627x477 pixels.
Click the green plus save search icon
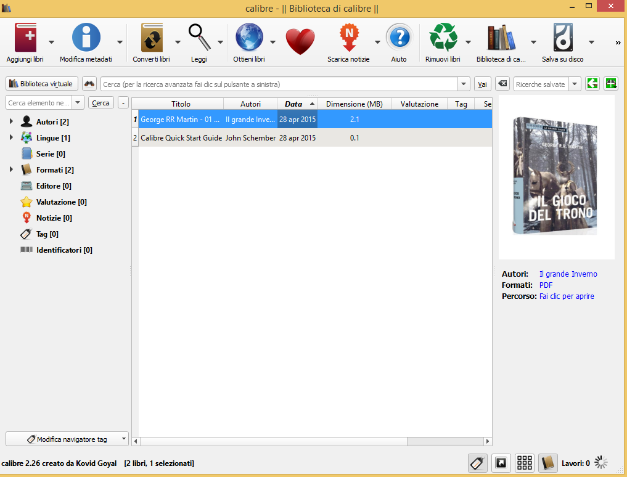611,84
